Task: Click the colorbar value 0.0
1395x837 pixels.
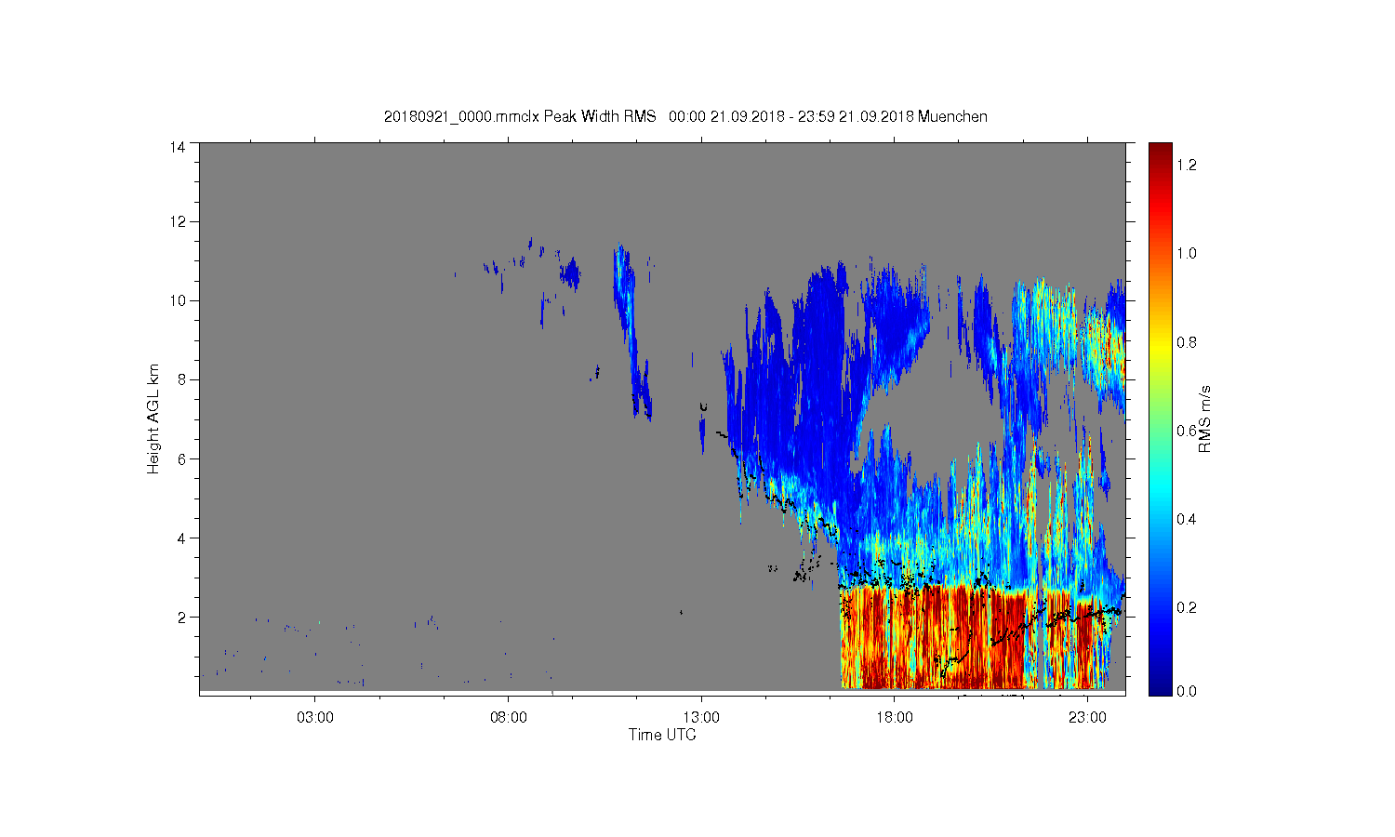Action: [1186, 691]
